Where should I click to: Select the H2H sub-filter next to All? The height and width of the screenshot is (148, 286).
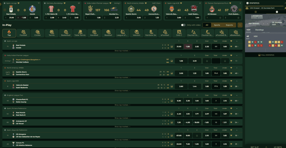[256, 36]
